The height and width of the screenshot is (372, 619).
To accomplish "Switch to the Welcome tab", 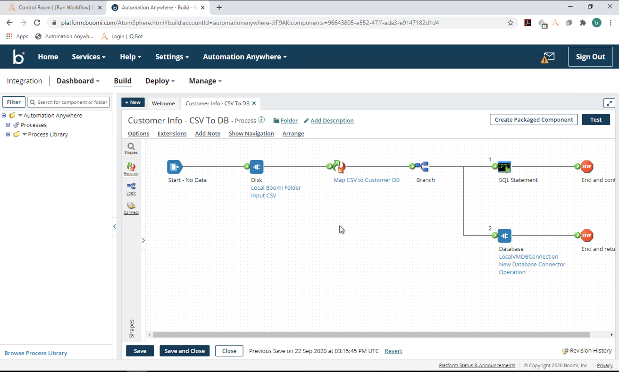I will (x=163, y=103).
